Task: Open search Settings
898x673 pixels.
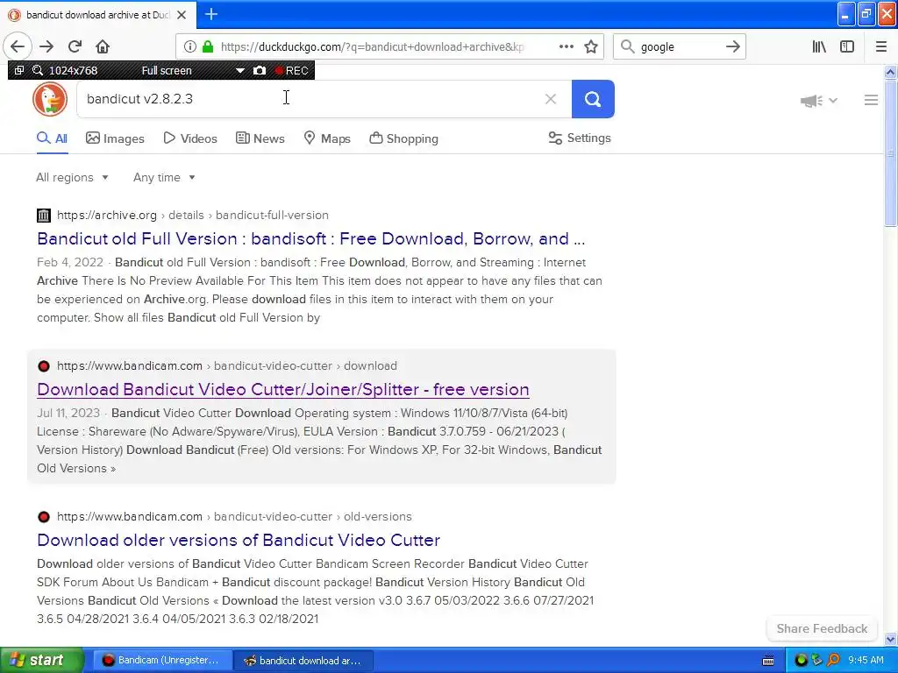Action: (580, 138)
